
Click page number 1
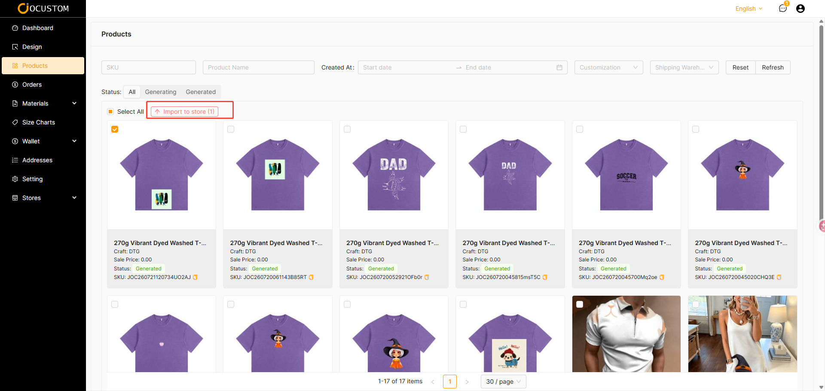(x=450, y=382)
